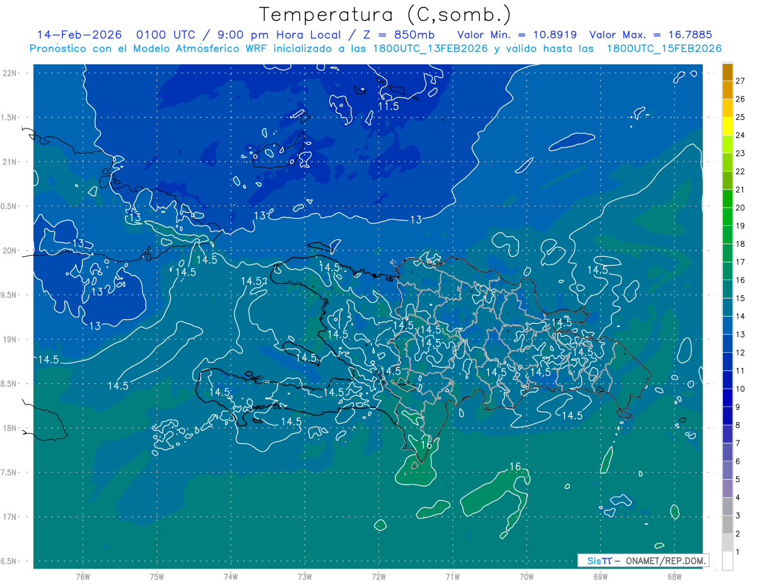Click the bright yellow swatch on the color scale

coord(727,126)
